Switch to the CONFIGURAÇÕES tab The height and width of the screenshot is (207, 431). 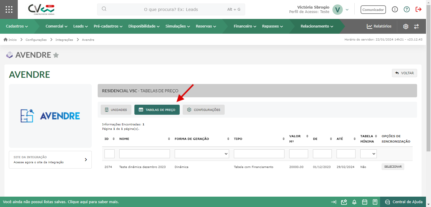pos(203,110)
